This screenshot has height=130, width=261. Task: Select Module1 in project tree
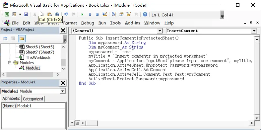tap(33, 68)
